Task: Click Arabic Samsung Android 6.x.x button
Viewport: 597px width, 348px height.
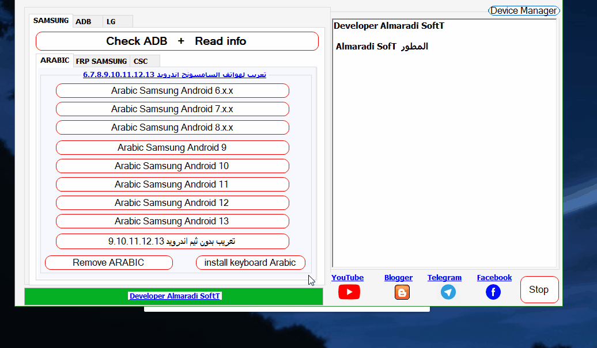Action: (172, 91)
